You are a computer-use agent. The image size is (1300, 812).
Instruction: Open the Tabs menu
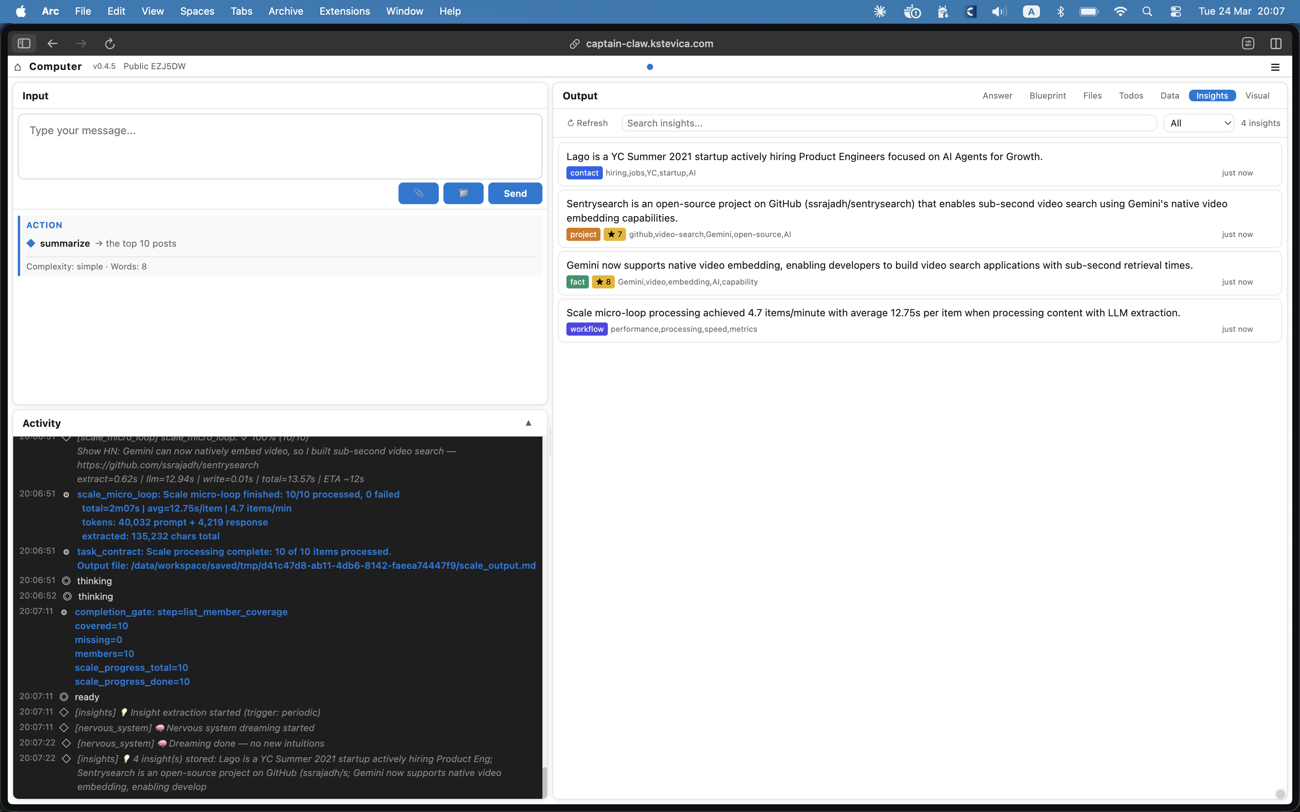(241, 11)
